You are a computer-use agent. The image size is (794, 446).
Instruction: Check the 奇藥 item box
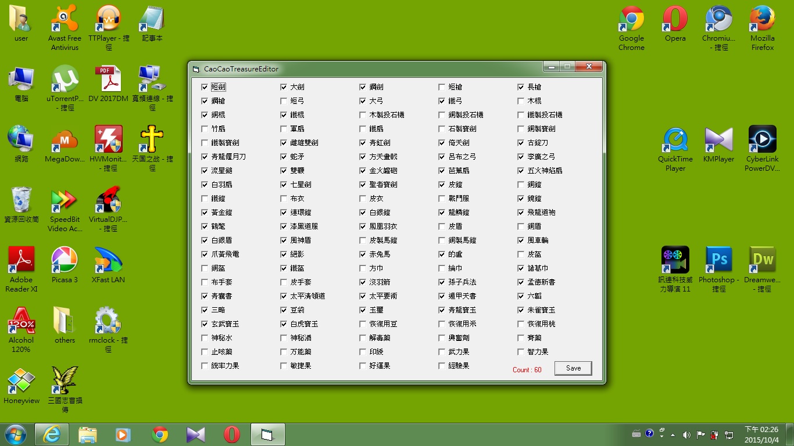pyautogui.click(x=521, y=338)
